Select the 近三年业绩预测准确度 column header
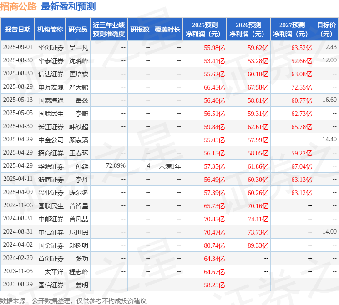This screenshot has width=339, height=305. 109,30
